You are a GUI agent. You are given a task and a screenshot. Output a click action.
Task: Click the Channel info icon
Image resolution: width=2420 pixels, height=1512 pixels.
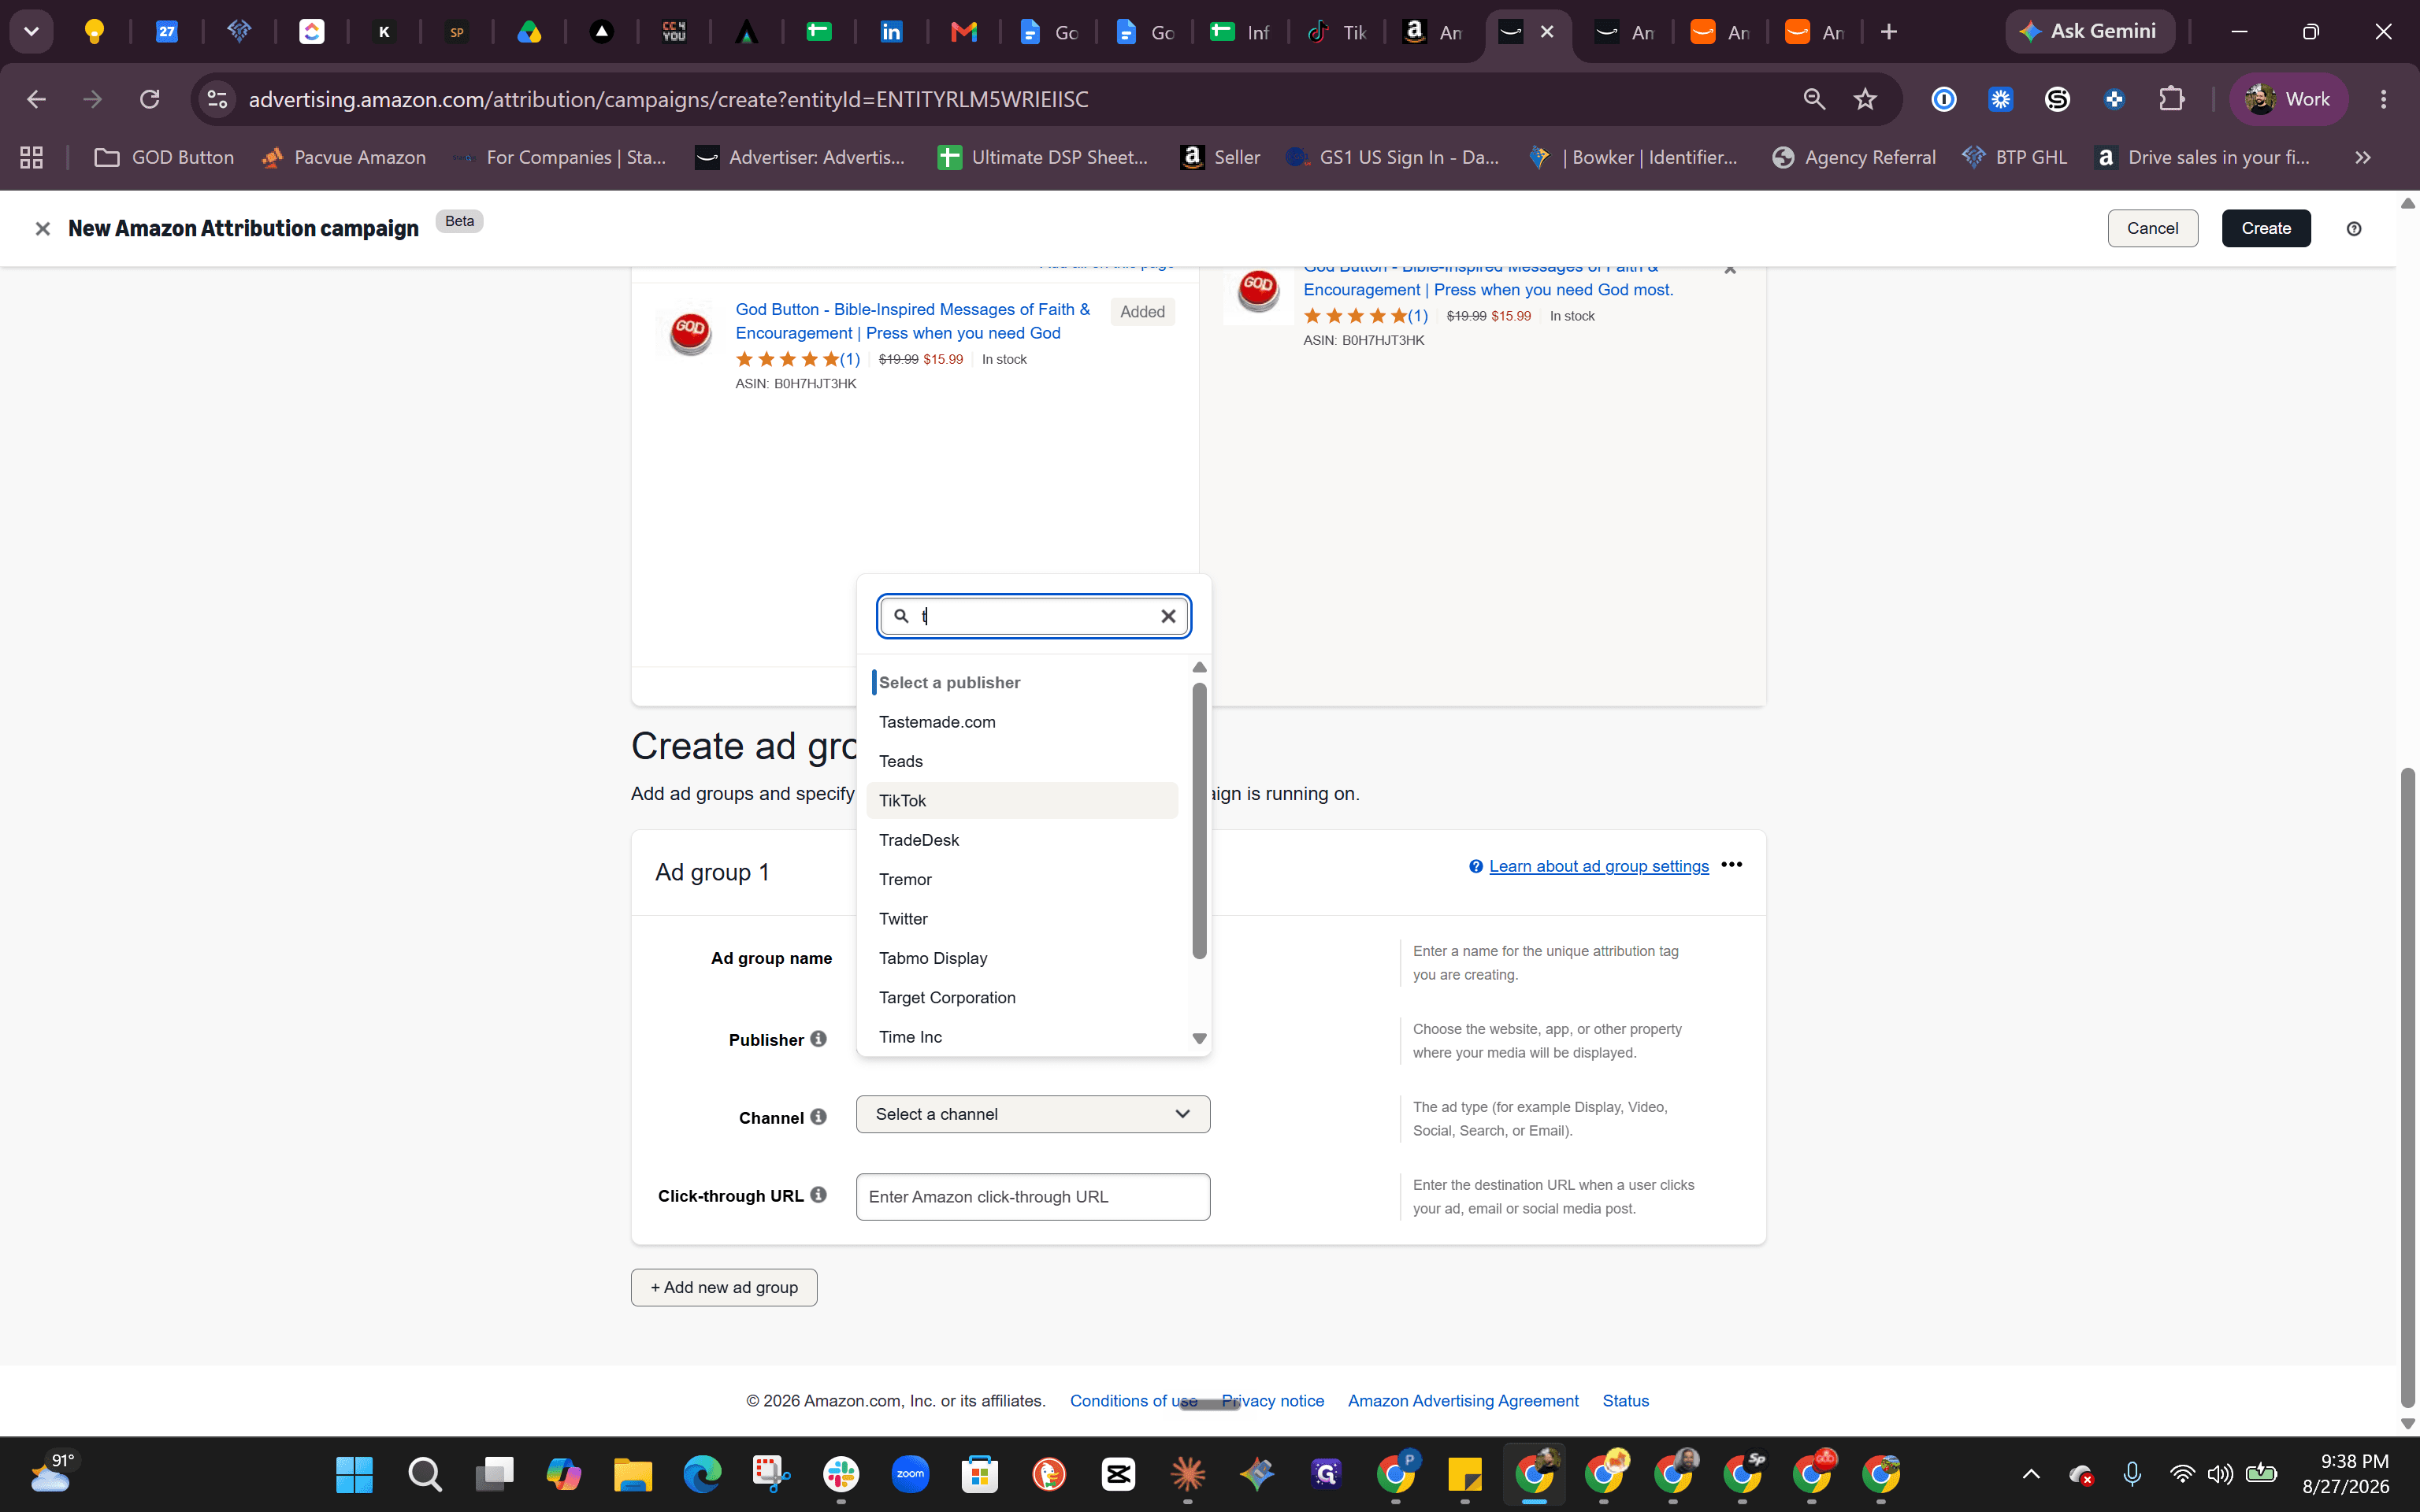pos(818,1117)
